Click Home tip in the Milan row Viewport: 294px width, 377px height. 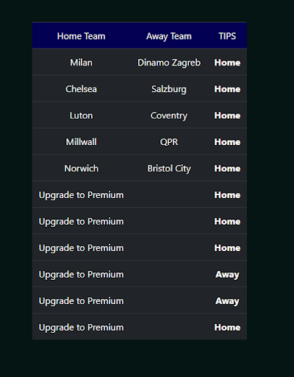pyautogui.click(x=227, y=63)
